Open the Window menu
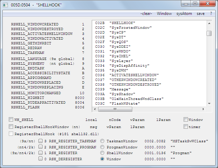The width and height of the screenshot is (218, 168). [x=164, y=14]
